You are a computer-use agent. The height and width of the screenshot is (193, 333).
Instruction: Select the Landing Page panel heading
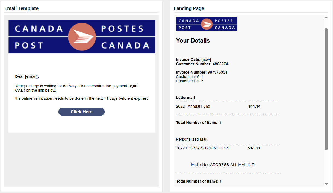click(189, 8)
